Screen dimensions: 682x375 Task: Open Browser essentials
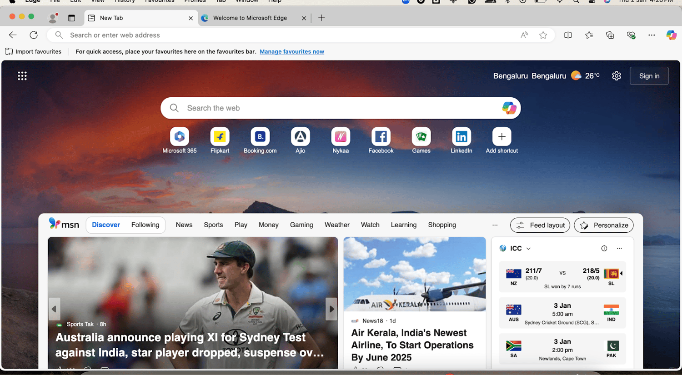(631, 35)
